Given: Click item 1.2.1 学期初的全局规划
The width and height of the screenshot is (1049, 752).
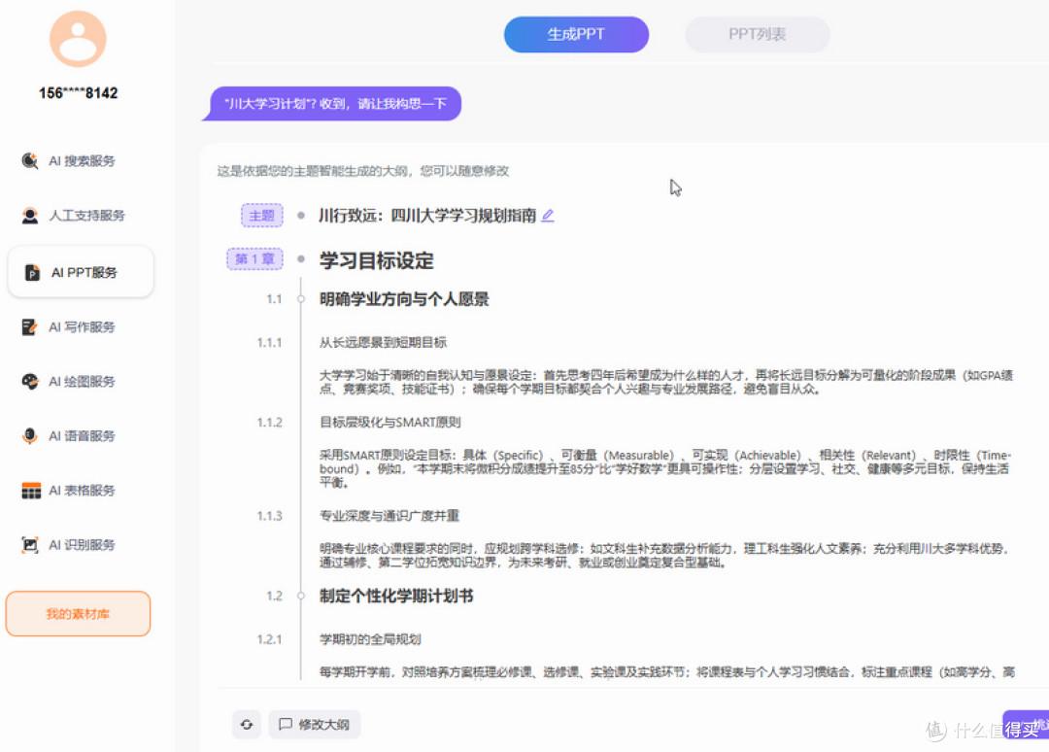Looking at the screenshot, I should (x=370, y=639).
